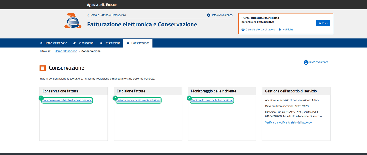Open the Generazione menu item

(83, 43)
